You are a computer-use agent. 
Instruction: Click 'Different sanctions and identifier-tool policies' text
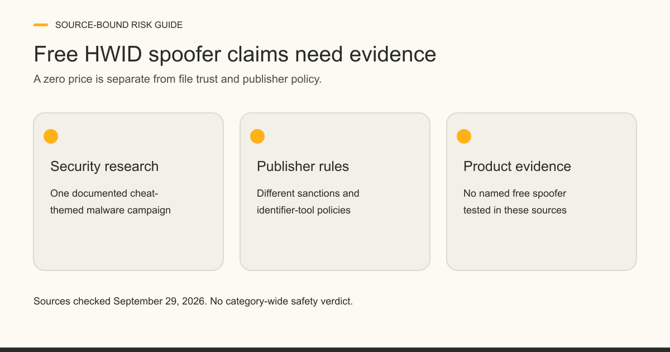(x=308, y=202)
